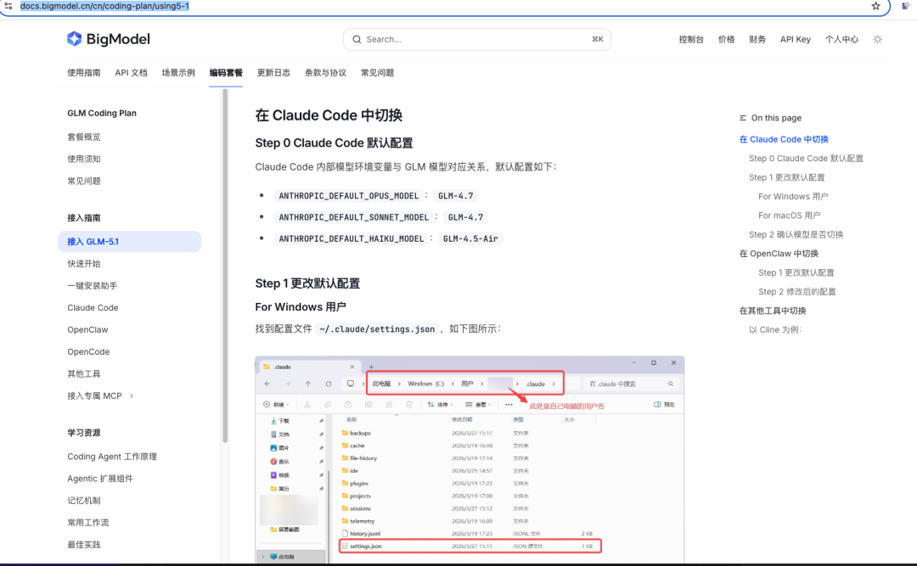Open 一键安装助手 in the sidebar
The height and width of the screenshot is (566, 917).
[92, 286]
